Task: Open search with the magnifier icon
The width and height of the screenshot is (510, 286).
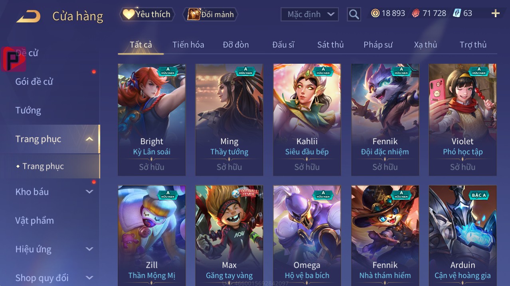Action: (x=354, y=14)
